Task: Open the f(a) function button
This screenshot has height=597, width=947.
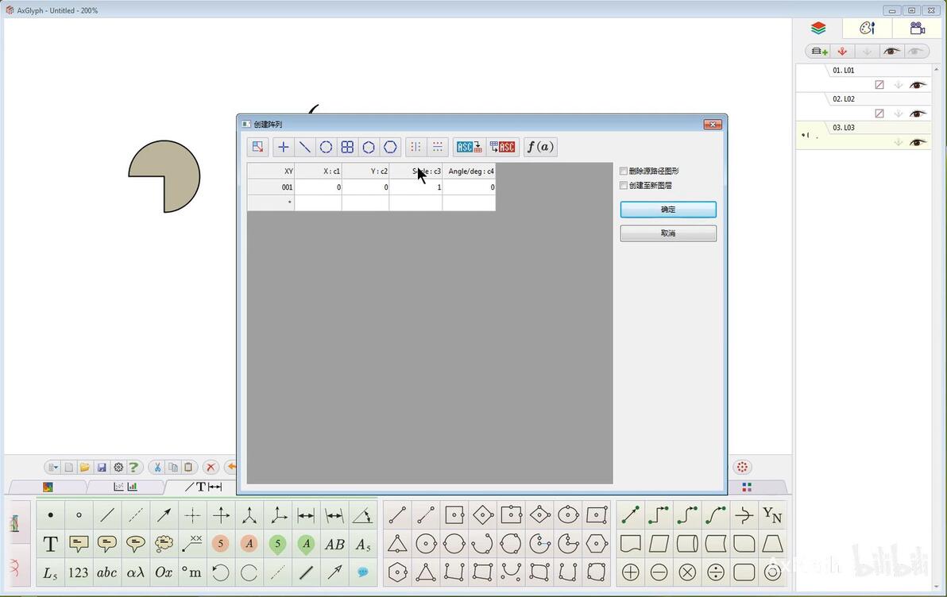Action: click(540, 147)
